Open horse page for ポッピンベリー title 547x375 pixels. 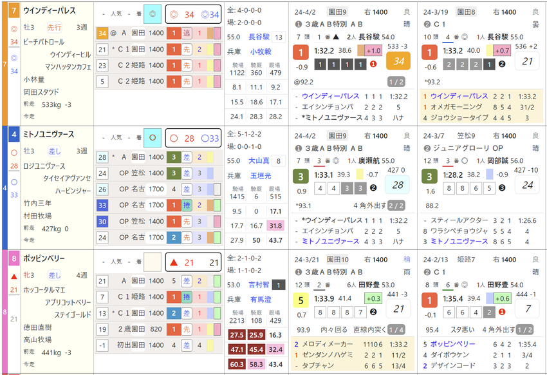tap(44, 258)
